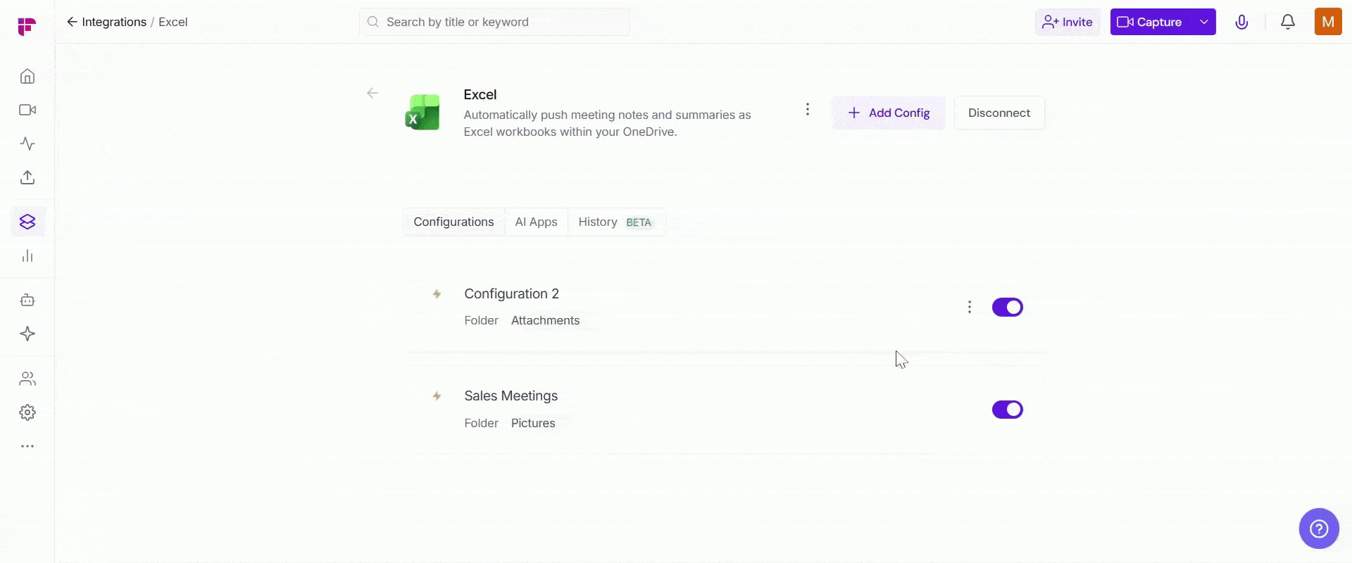1352x563 pixels.
Task: Click the Integrations layers icon in the sidebar
Action: [27, 222]
